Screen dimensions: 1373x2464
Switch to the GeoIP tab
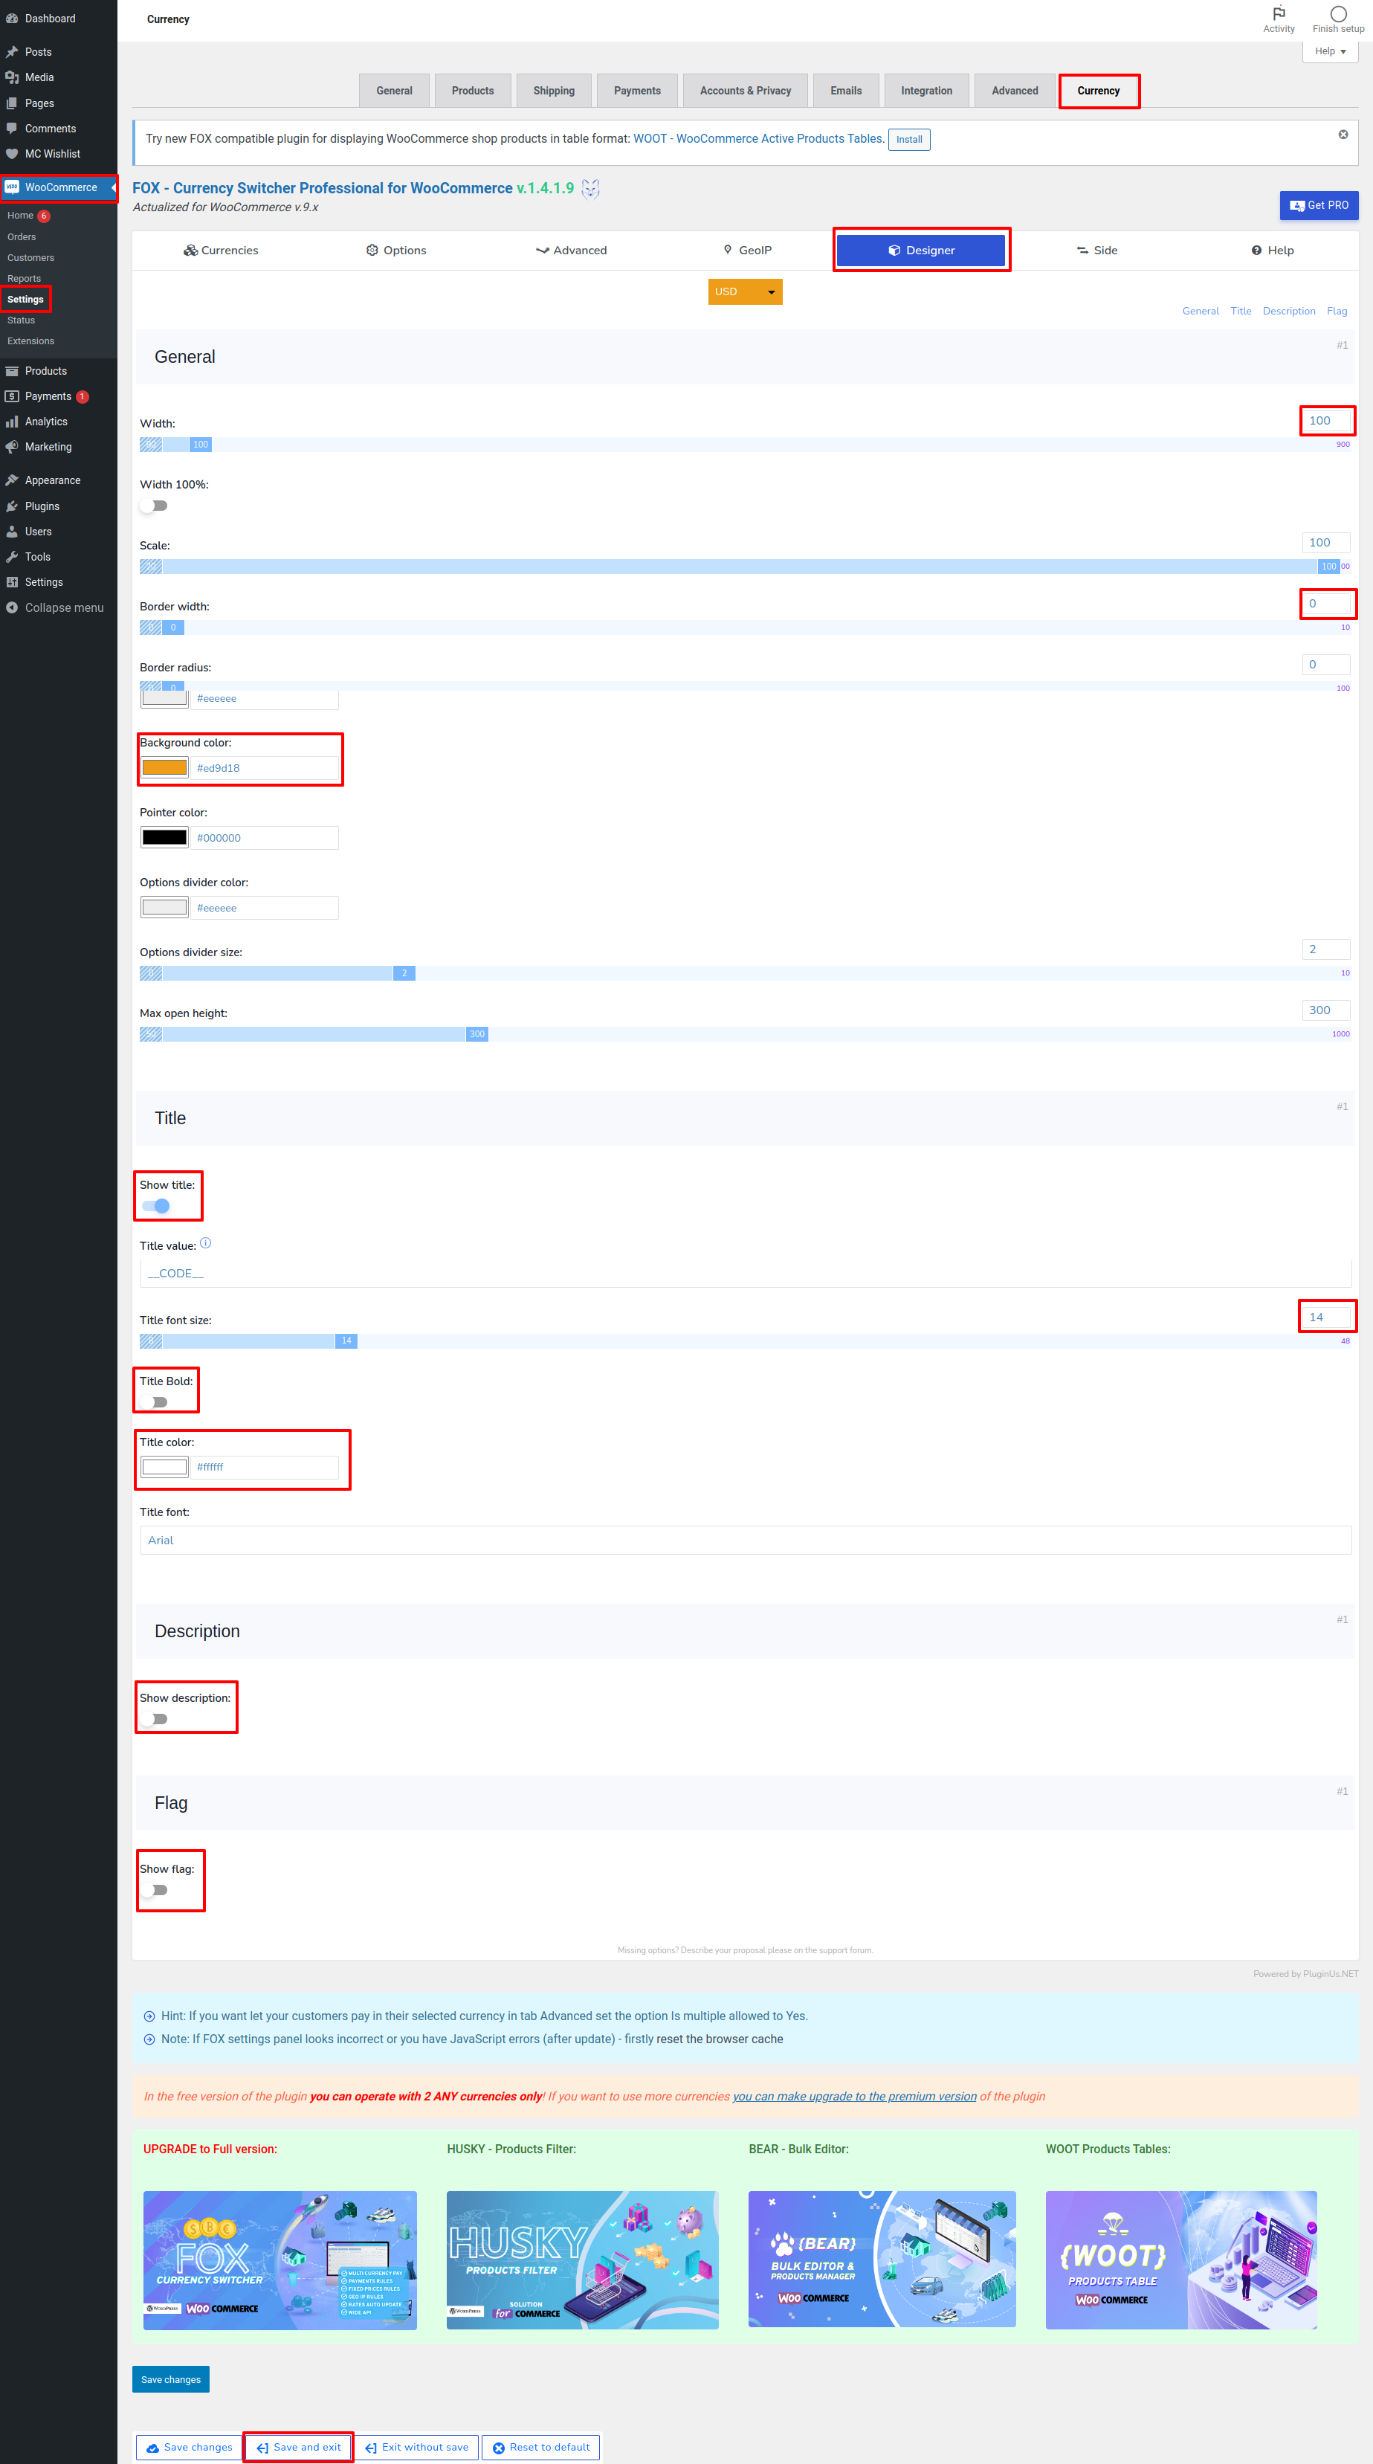coord(747,251)
